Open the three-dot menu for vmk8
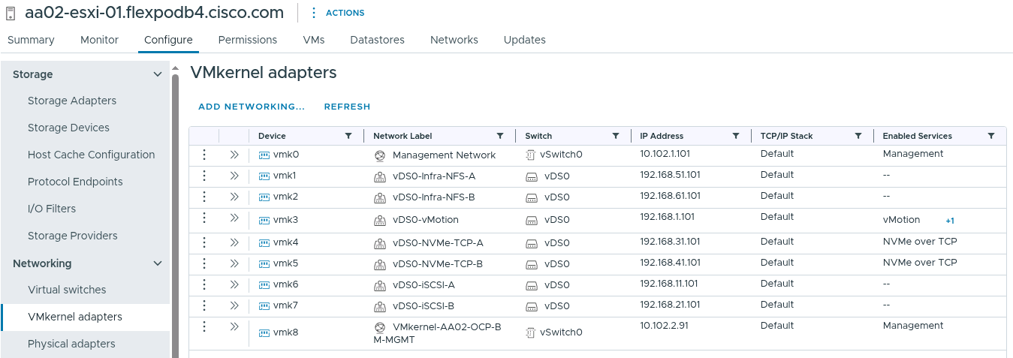The image size is (1013, 358). pos(204,326)
